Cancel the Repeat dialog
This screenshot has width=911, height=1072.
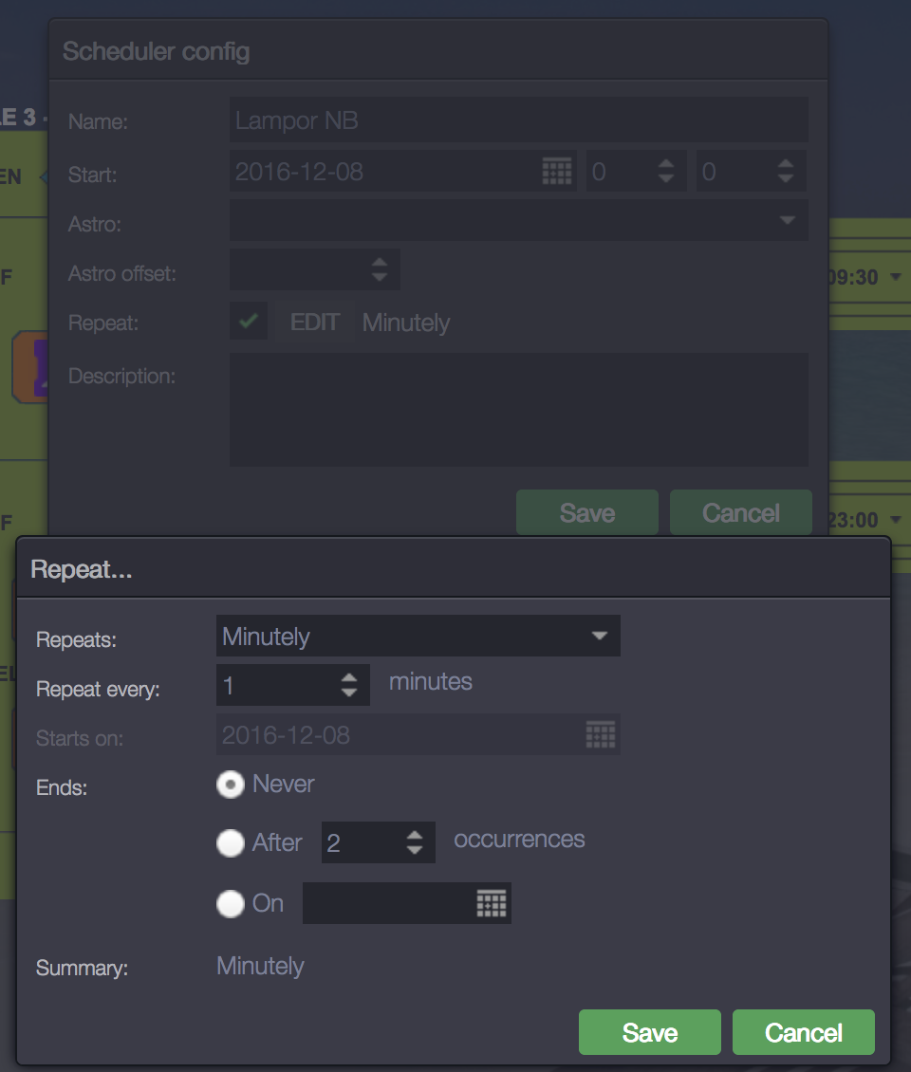click(803, 1032)
